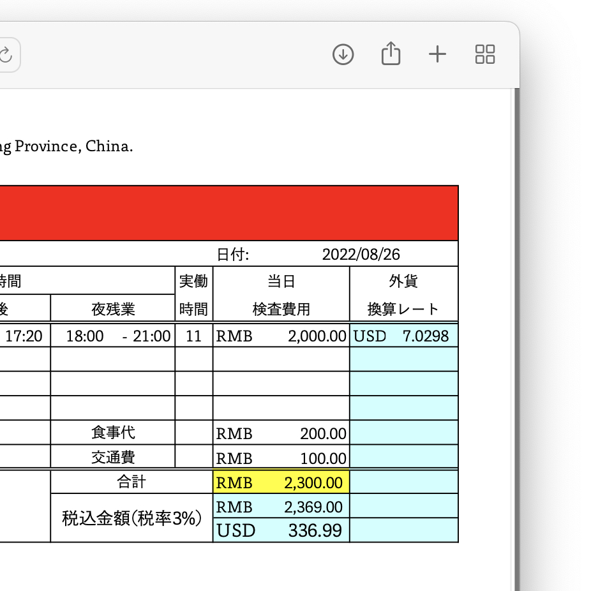
Task: Click the red header banner
Action: (x=230, y=213)
